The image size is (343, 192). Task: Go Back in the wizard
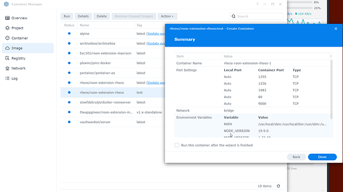pos(296,157)
